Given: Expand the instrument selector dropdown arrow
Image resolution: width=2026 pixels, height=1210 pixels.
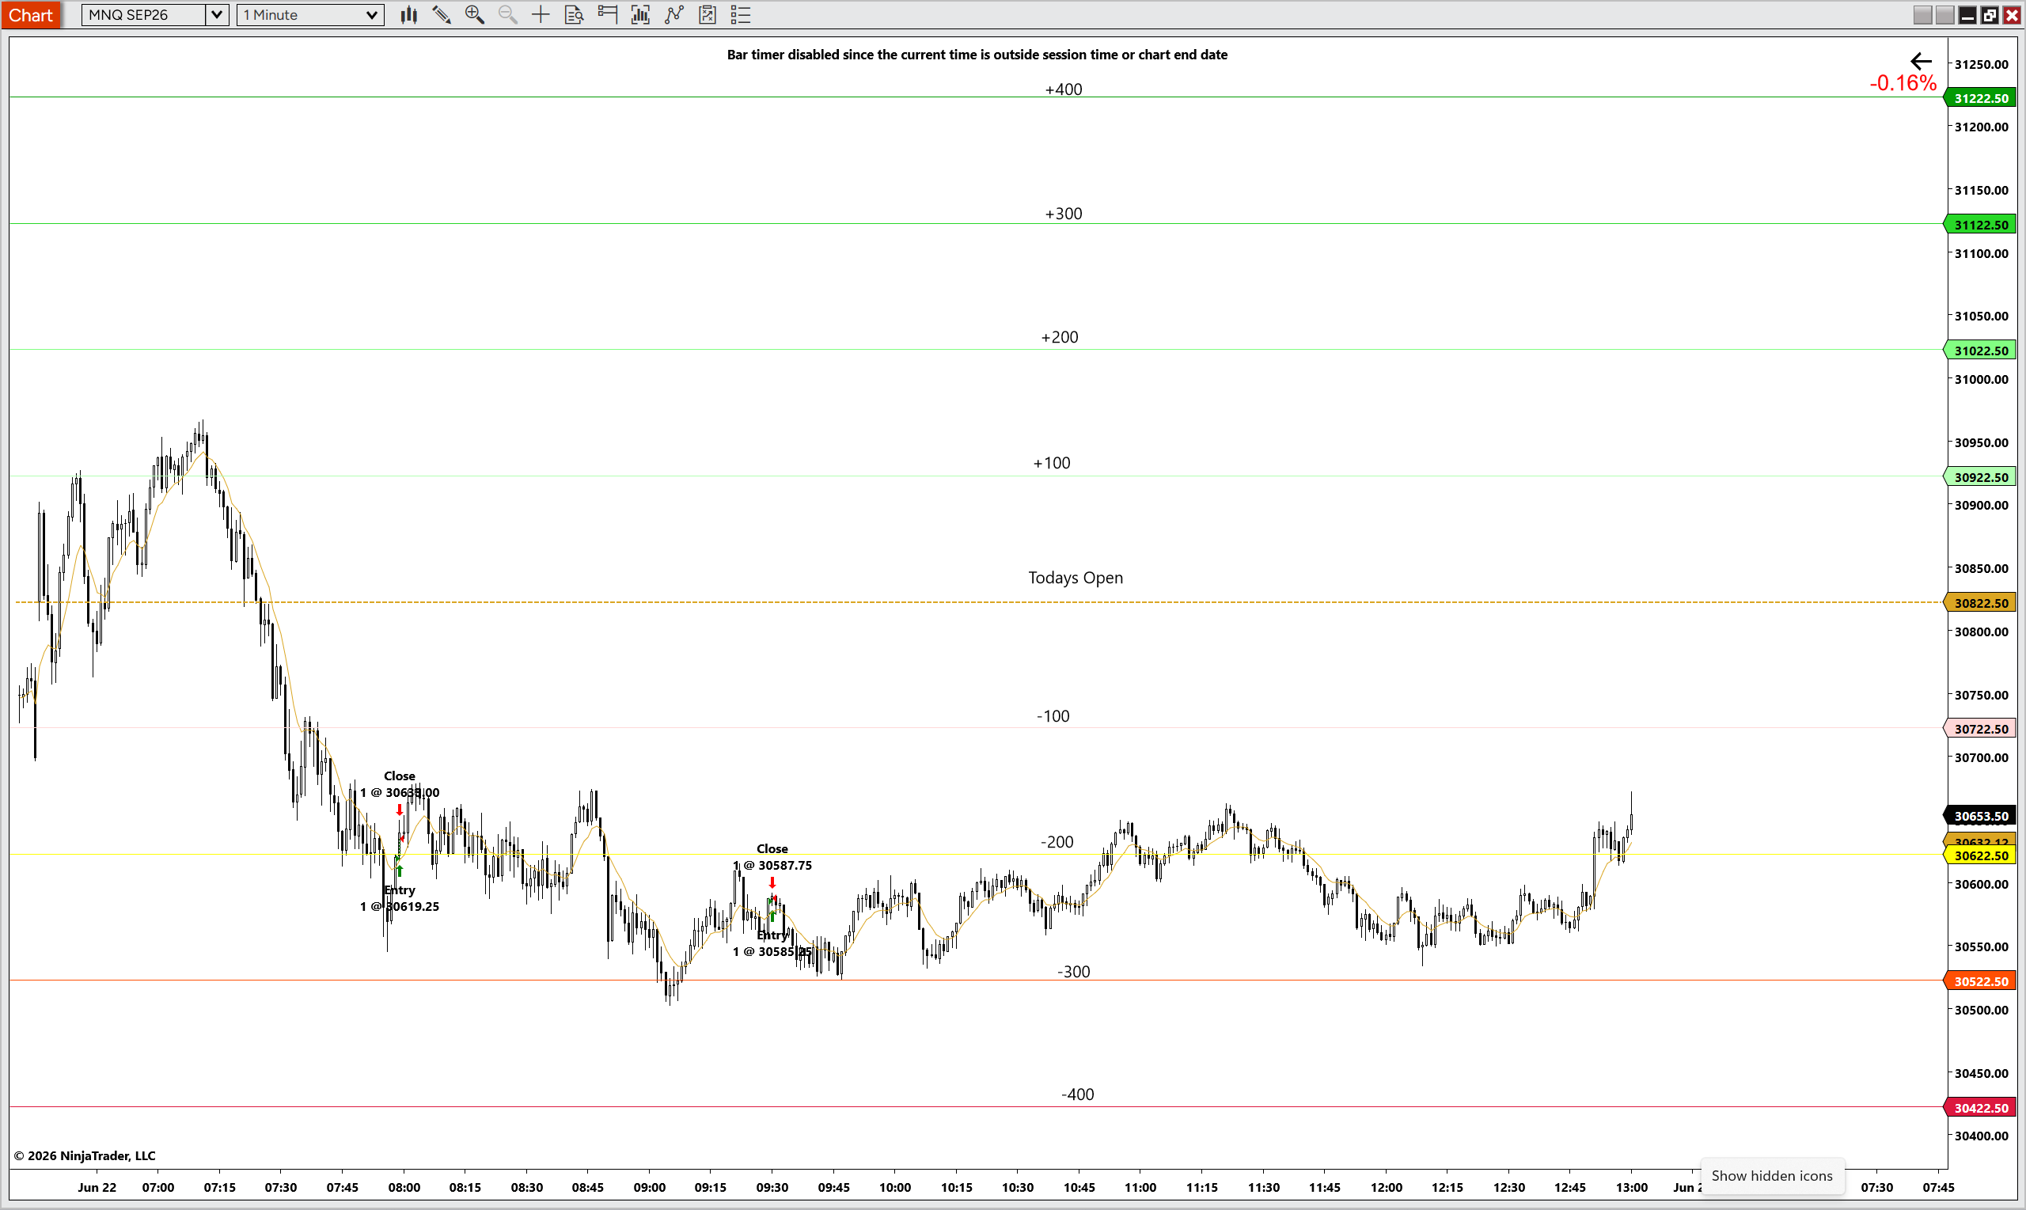Looking at the screenshot, I should pos(217,15).
